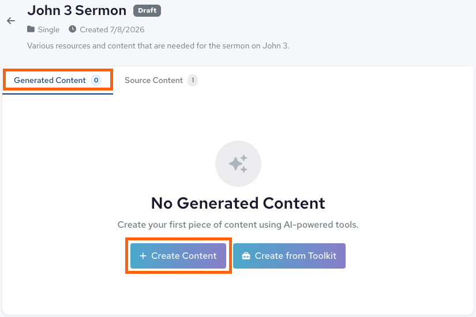Click the No Generated Content heading

click(238, 203)
